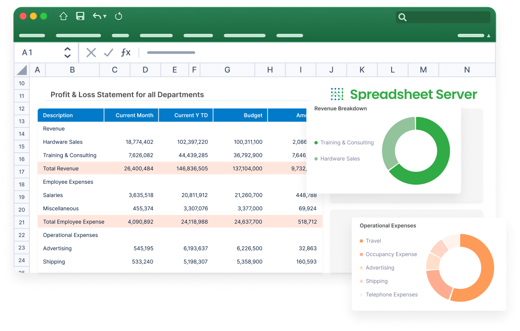
Task: Collapse the ribbon with the small arrow
Action: point(489,36)
